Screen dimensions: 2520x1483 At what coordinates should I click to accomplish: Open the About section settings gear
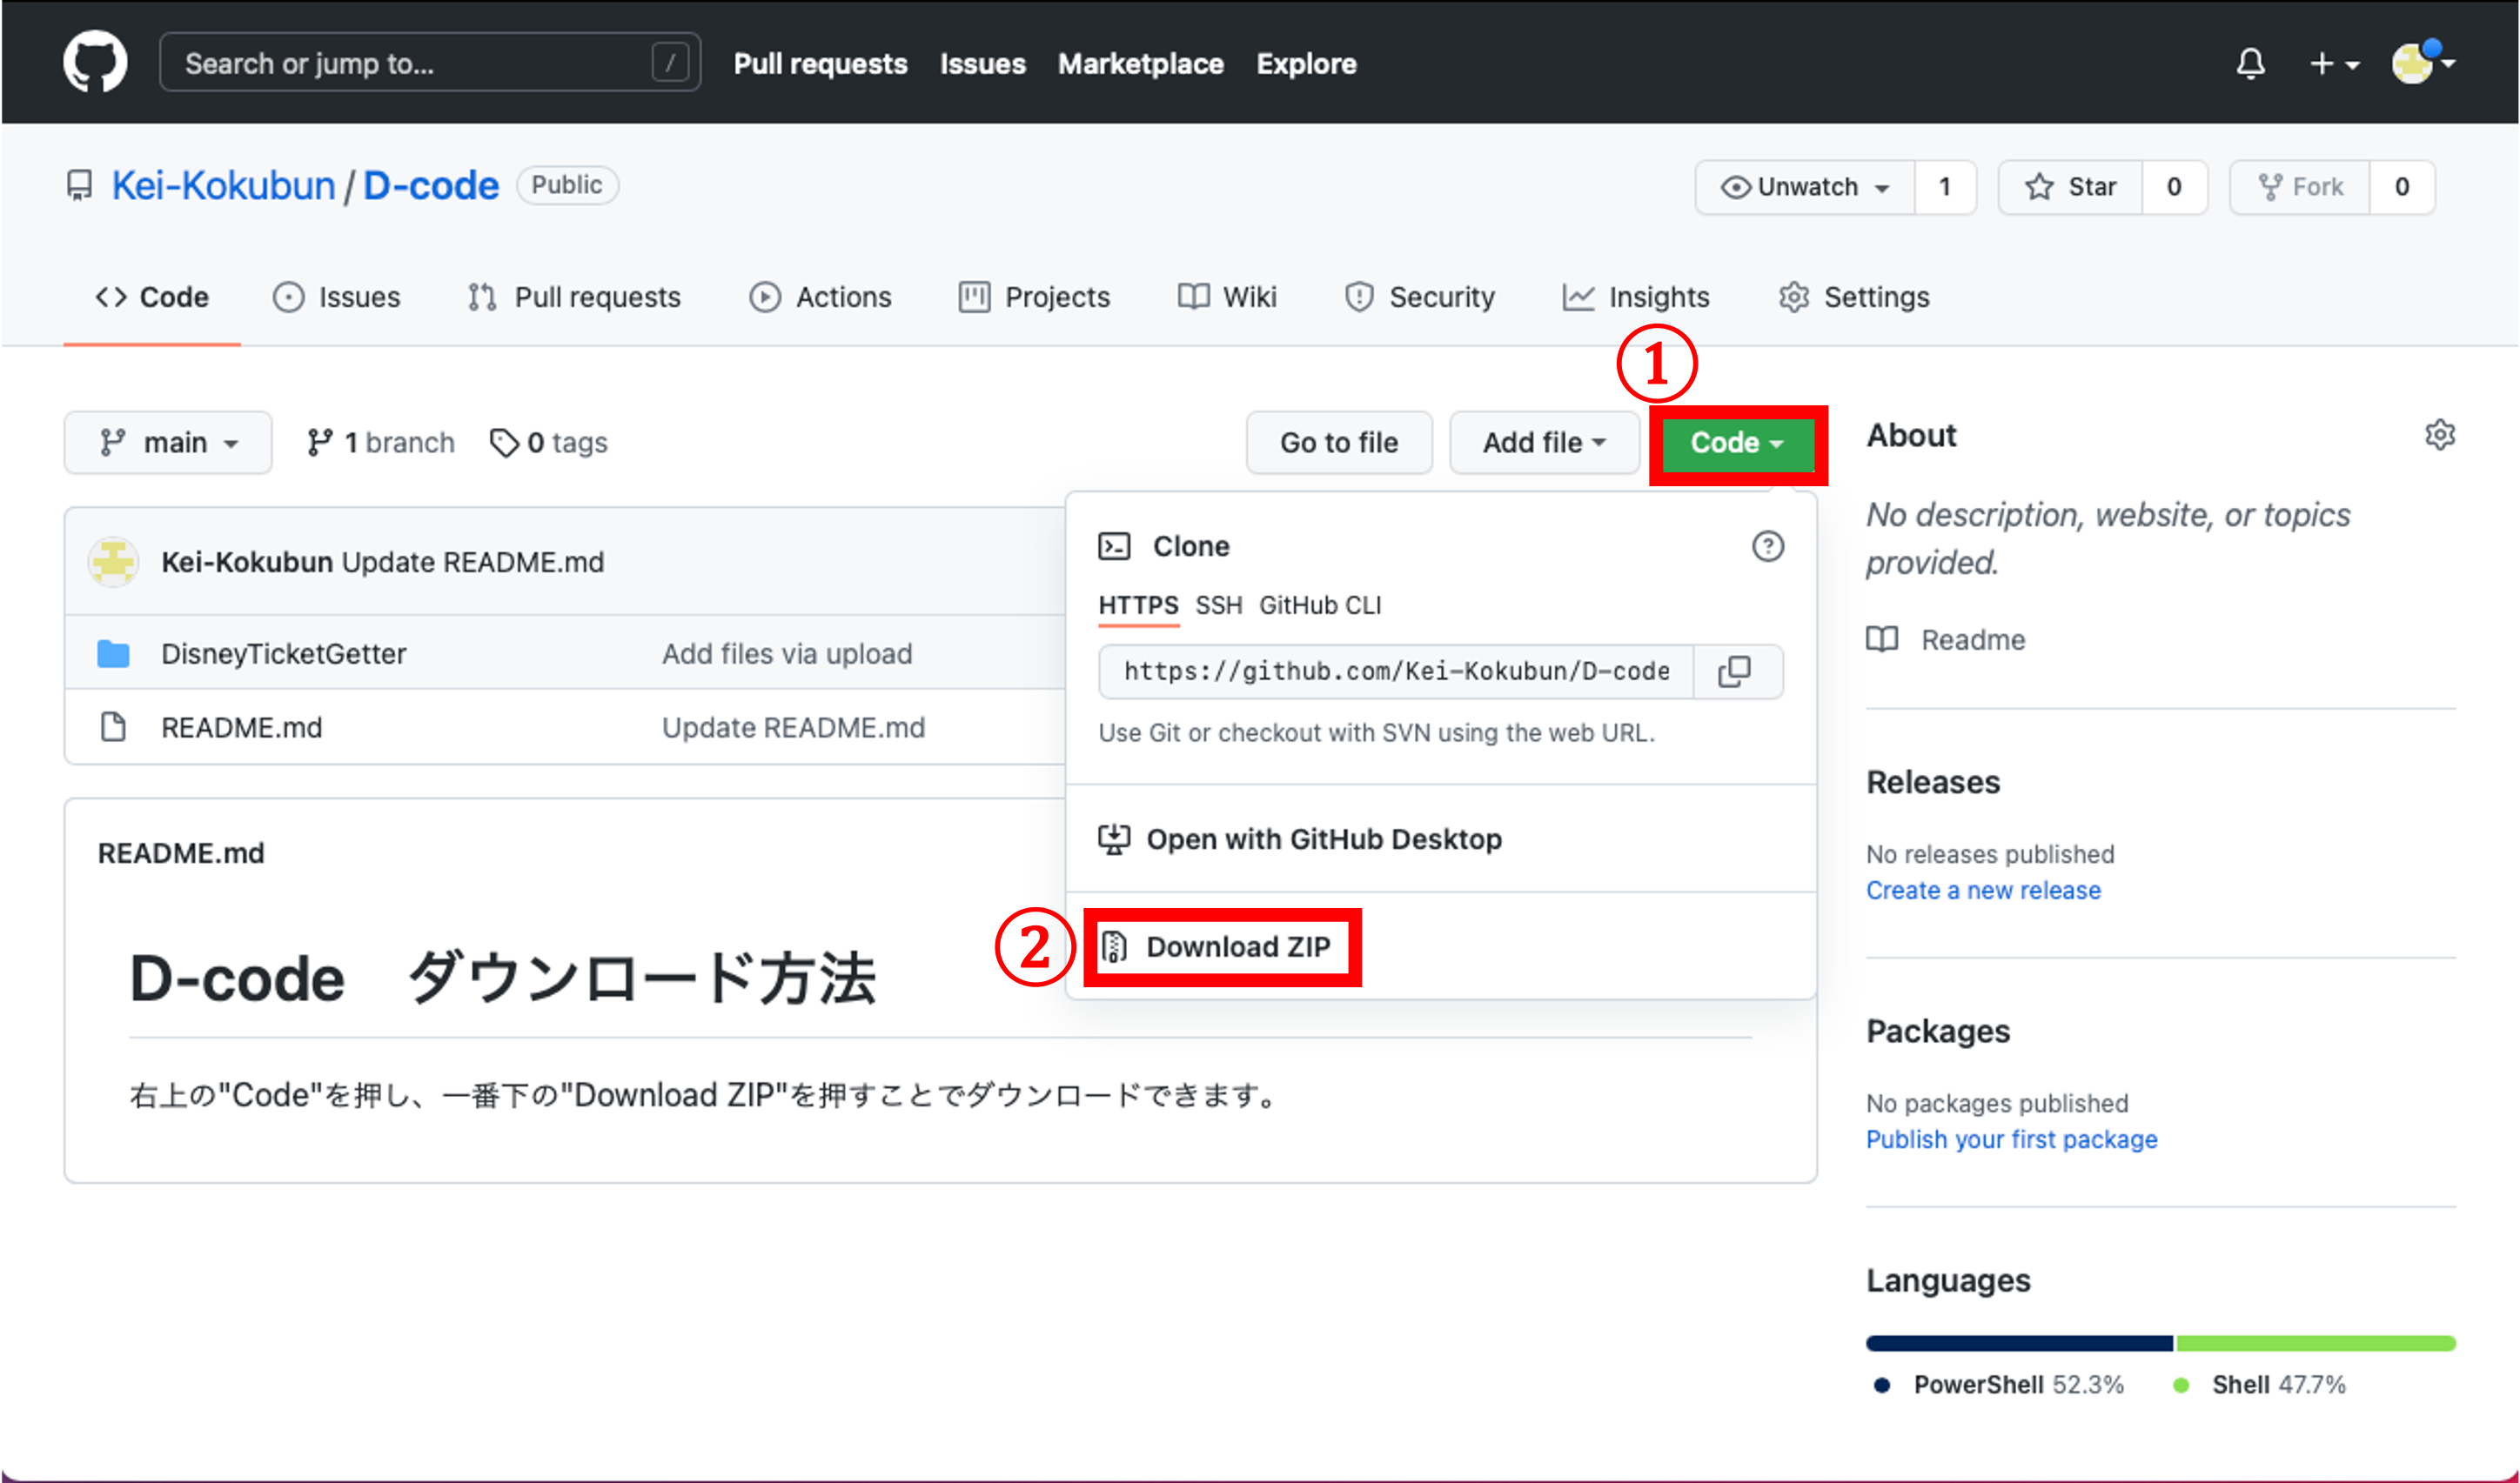point(2440,435)
